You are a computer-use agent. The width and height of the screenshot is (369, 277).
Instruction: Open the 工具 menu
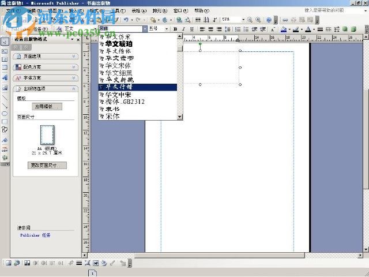(118, 11)
